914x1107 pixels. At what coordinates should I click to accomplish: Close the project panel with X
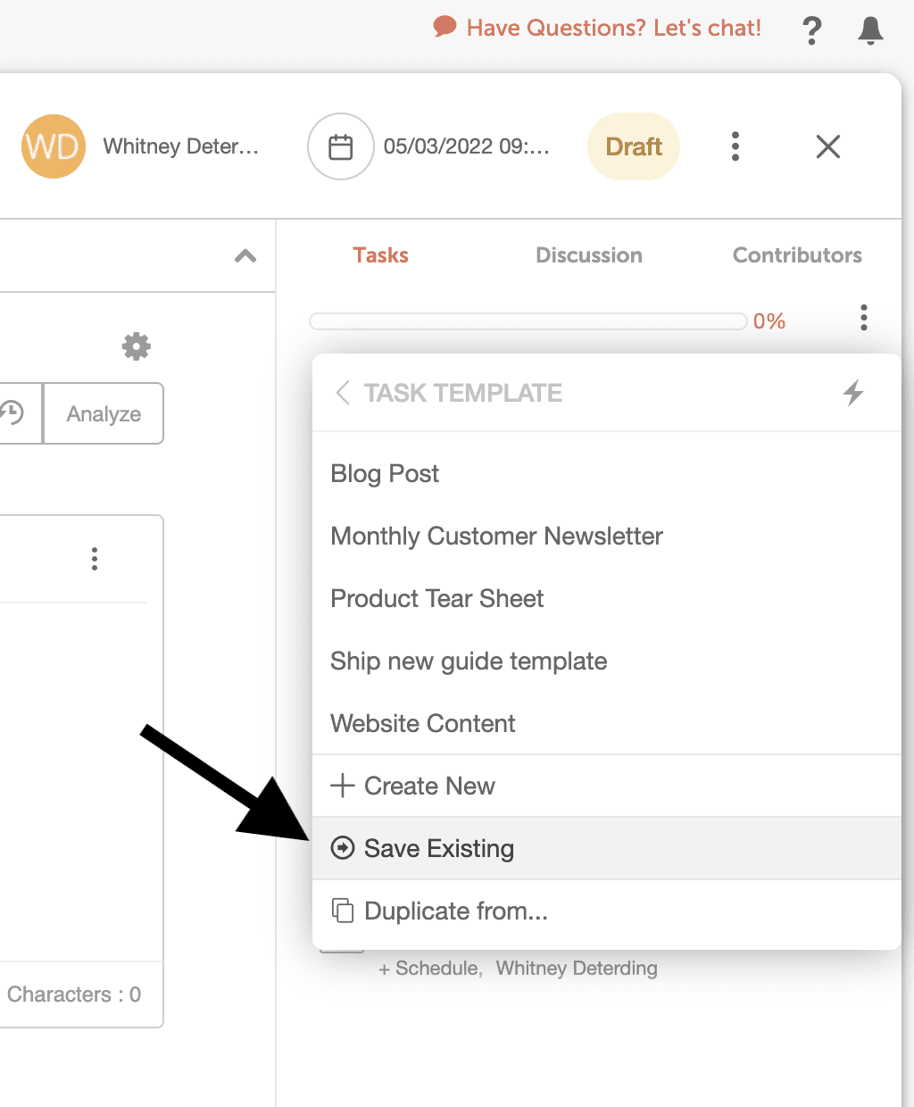[828, 146]
